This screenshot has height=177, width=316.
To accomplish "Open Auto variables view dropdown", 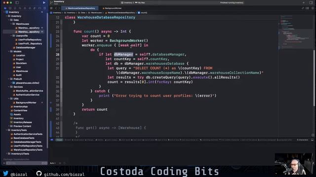I will point(53,163).
